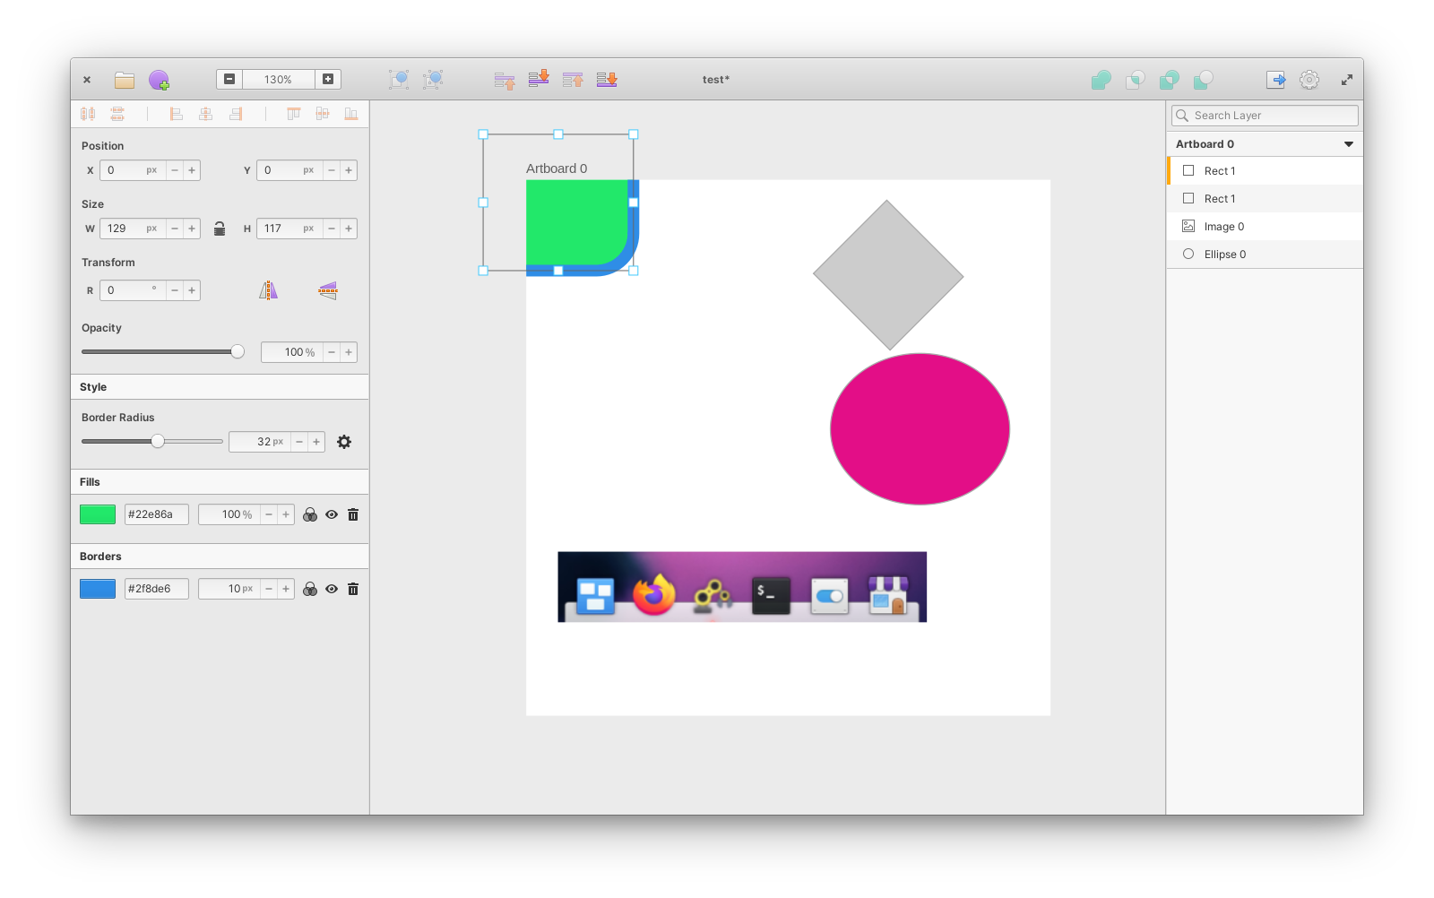Click the Border Radius slider handle

point(158,441)
